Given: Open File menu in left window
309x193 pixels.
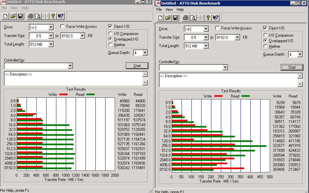Looking at the screenshot, I should (4, 8).
